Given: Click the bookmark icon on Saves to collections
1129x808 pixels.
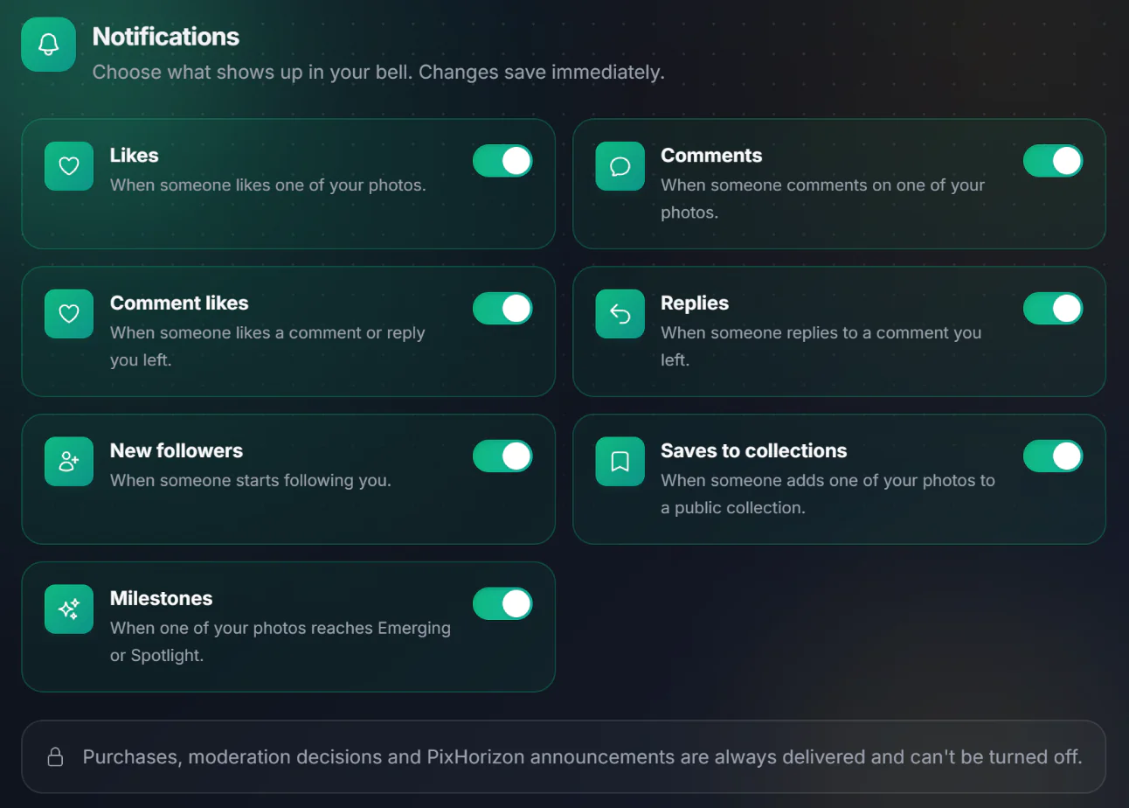Looking at the screenshot, I should 620,462.
